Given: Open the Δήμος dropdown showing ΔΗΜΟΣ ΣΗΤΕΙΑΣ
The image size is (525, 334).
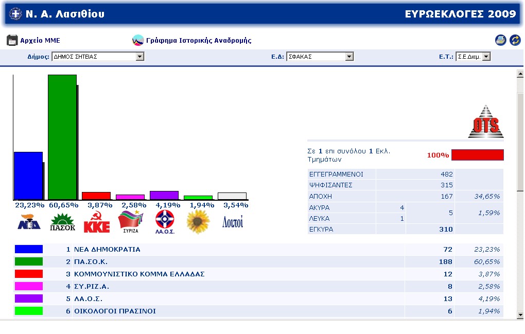Looking at the screenshot, I should (98, 57).
